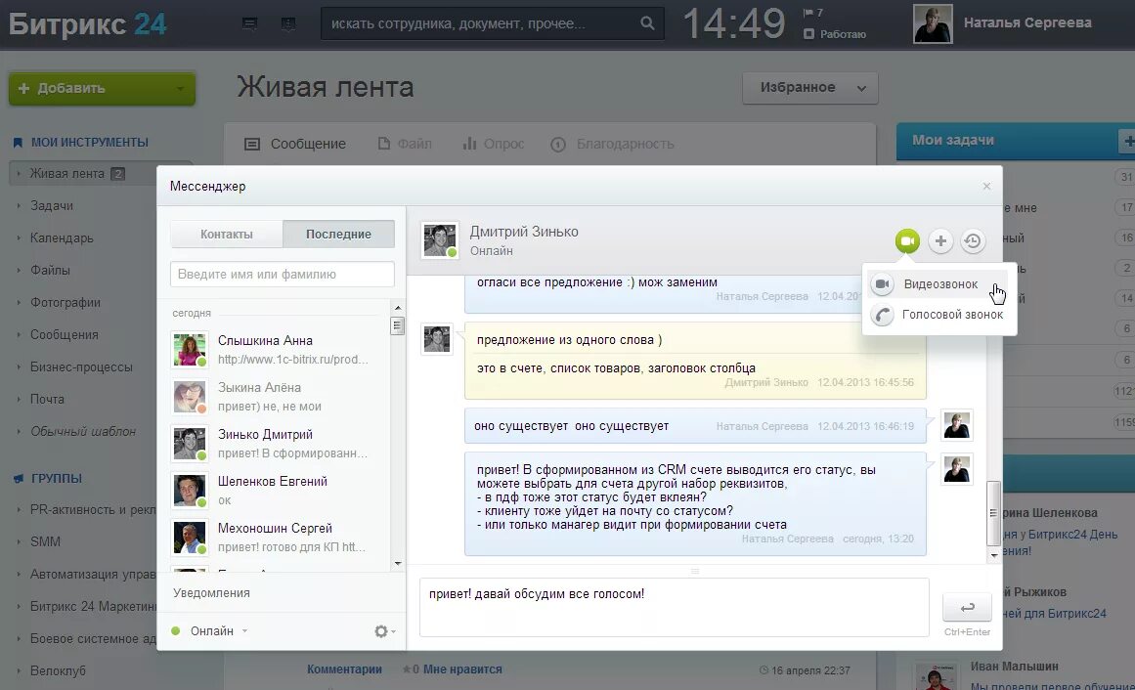Open SMM group in sidebar
The width and height of the screenshot is (1135, 690).
coord(45,542)
